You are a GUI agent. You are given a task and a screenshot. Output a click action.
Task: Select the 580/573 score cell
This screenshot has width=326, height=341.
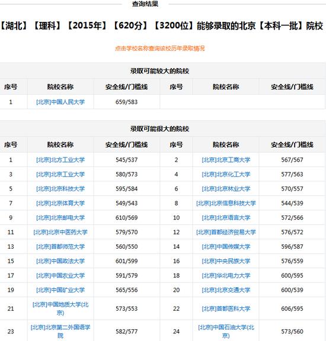point(126,174)
